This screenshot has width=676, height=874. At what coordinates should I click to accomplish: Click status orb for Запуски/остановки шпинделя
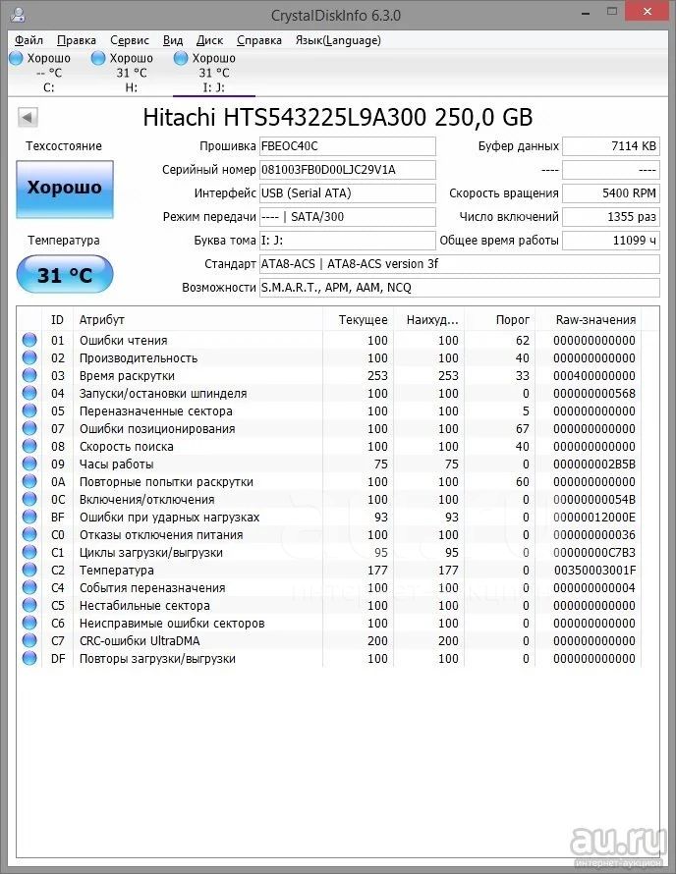[x=29, y=393]
